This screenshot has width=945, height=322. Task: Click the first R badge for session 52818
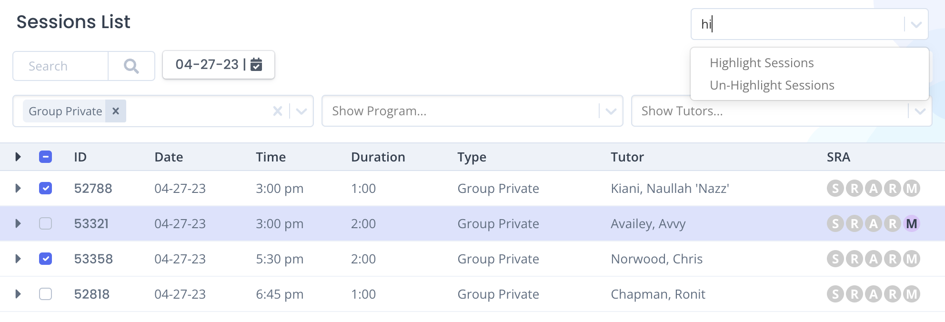coord(855,294)
